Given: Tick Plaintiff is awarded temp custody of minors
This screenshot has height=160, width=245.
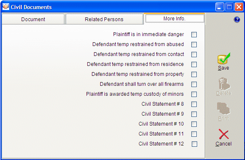Looking at the screenshot, I should point(194,95).
